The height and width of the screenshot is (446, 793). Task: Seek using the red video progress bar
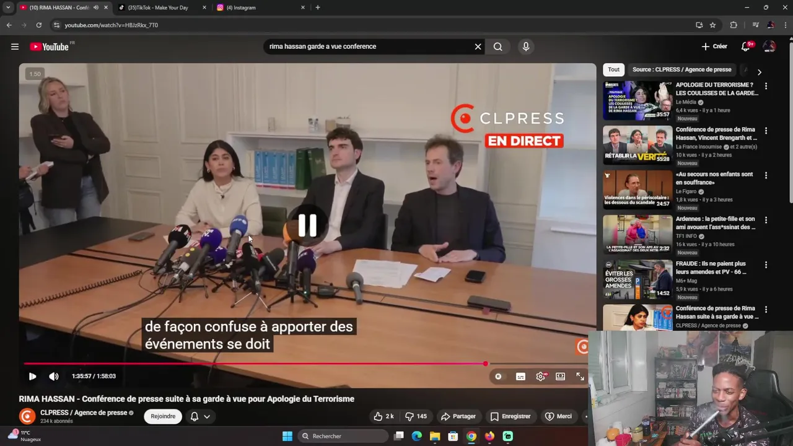click(x=307, y=364)
